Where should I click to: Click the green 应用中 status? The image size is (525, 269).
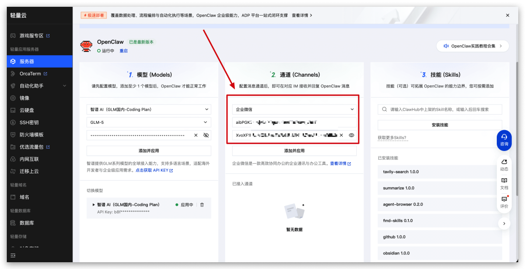pyautogui.click(x=184, y=205)
